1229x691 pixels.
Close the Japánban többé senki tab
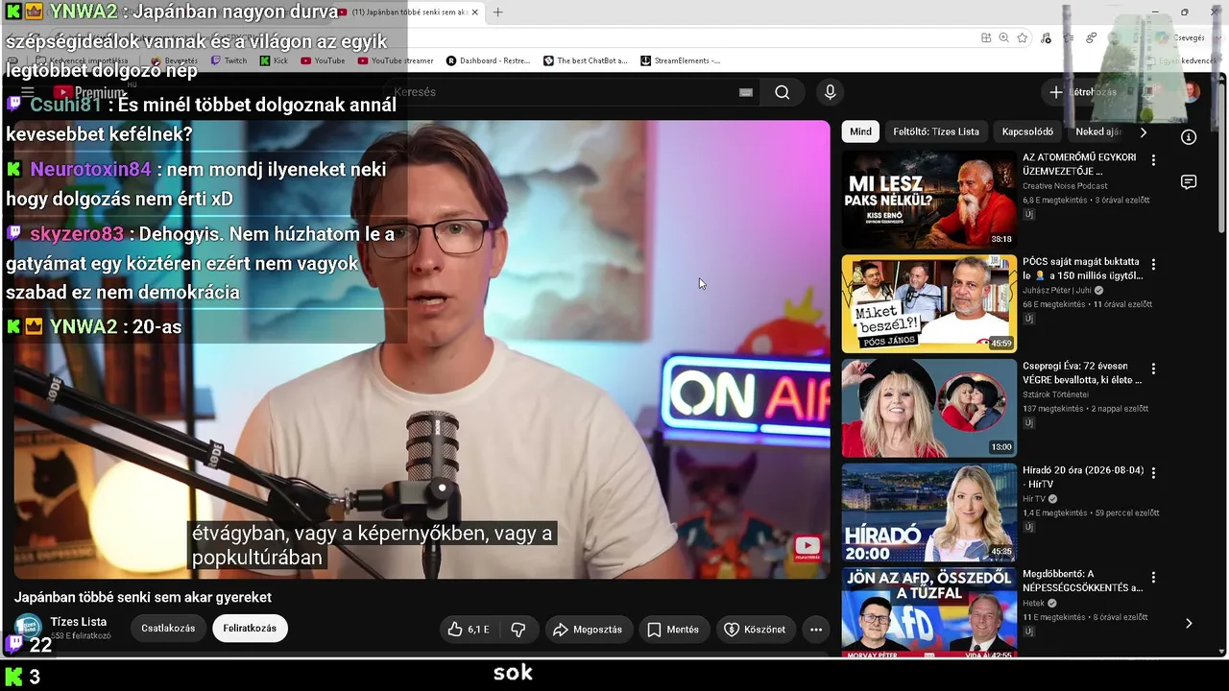point(474,12)
